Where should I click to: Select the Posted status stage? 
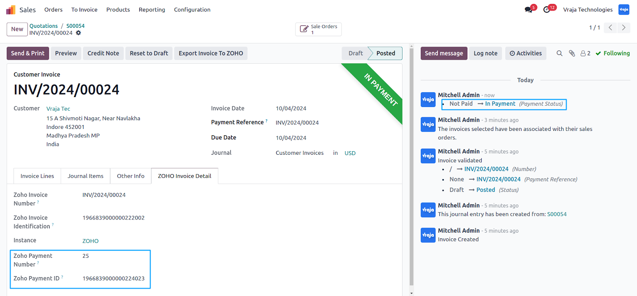coord(385,53)
